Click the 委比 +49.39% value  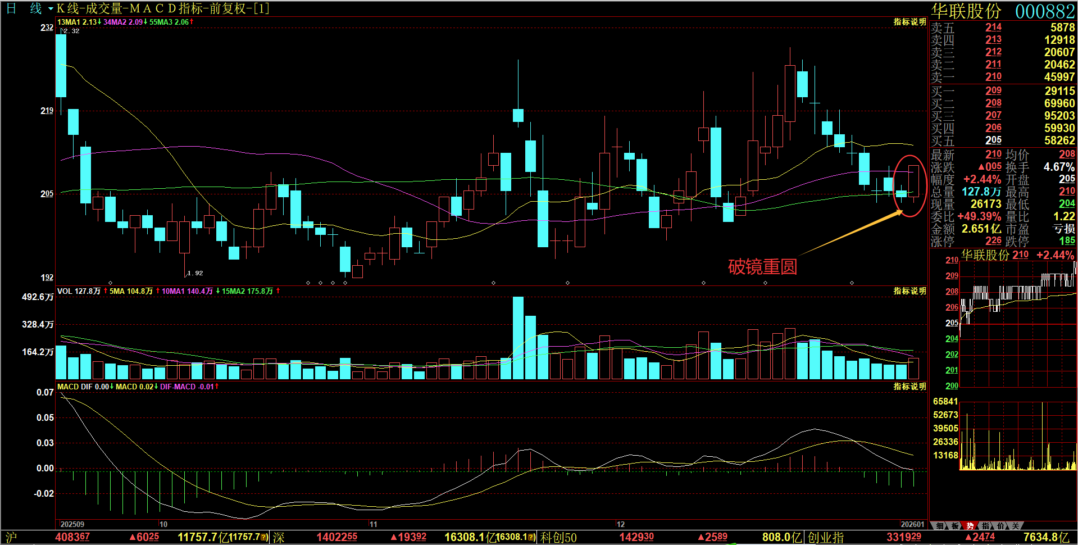[979, 216]
